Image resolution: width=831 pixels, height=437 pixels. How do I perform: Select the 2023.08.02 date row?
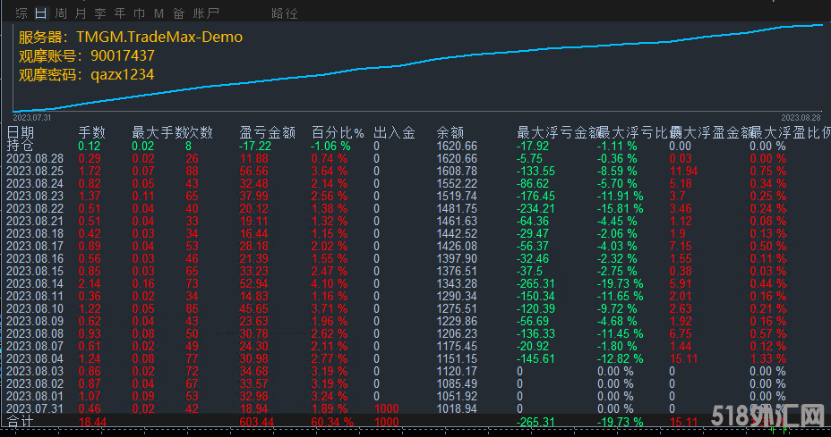(34, 384)
